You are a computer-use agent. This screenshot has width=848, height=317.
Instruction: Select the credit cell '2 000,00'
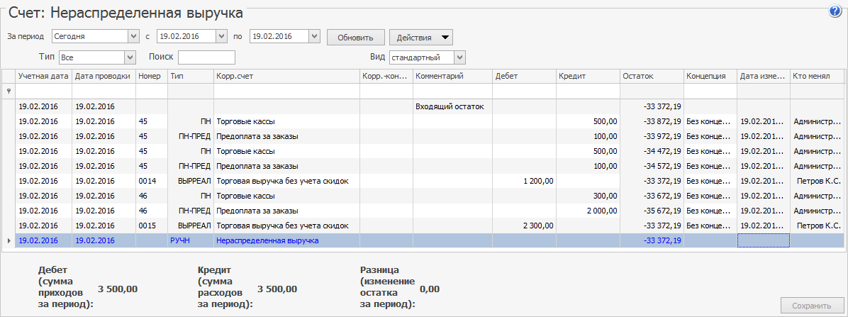coord(588,211)
